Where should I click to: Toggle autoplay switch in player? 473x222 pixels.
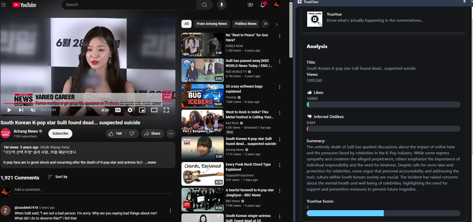point(105,110)
